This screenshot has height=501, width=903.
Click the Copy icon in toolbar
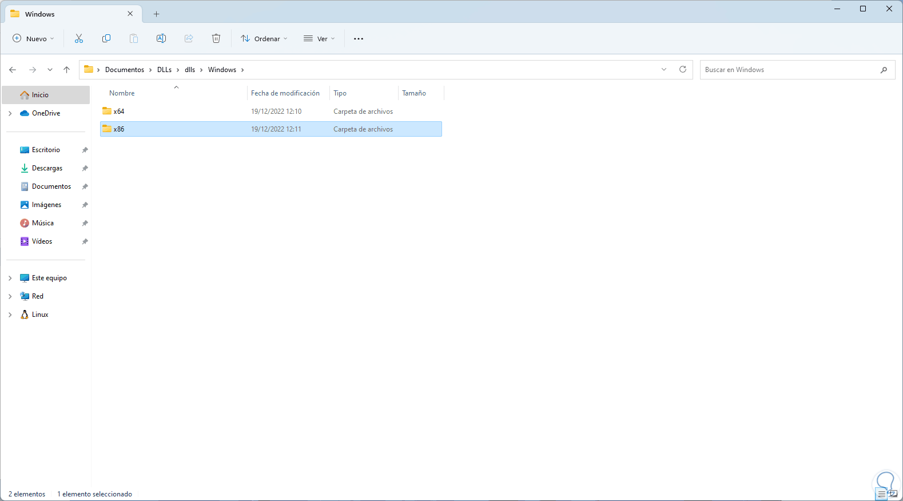[x=106, y=38]
